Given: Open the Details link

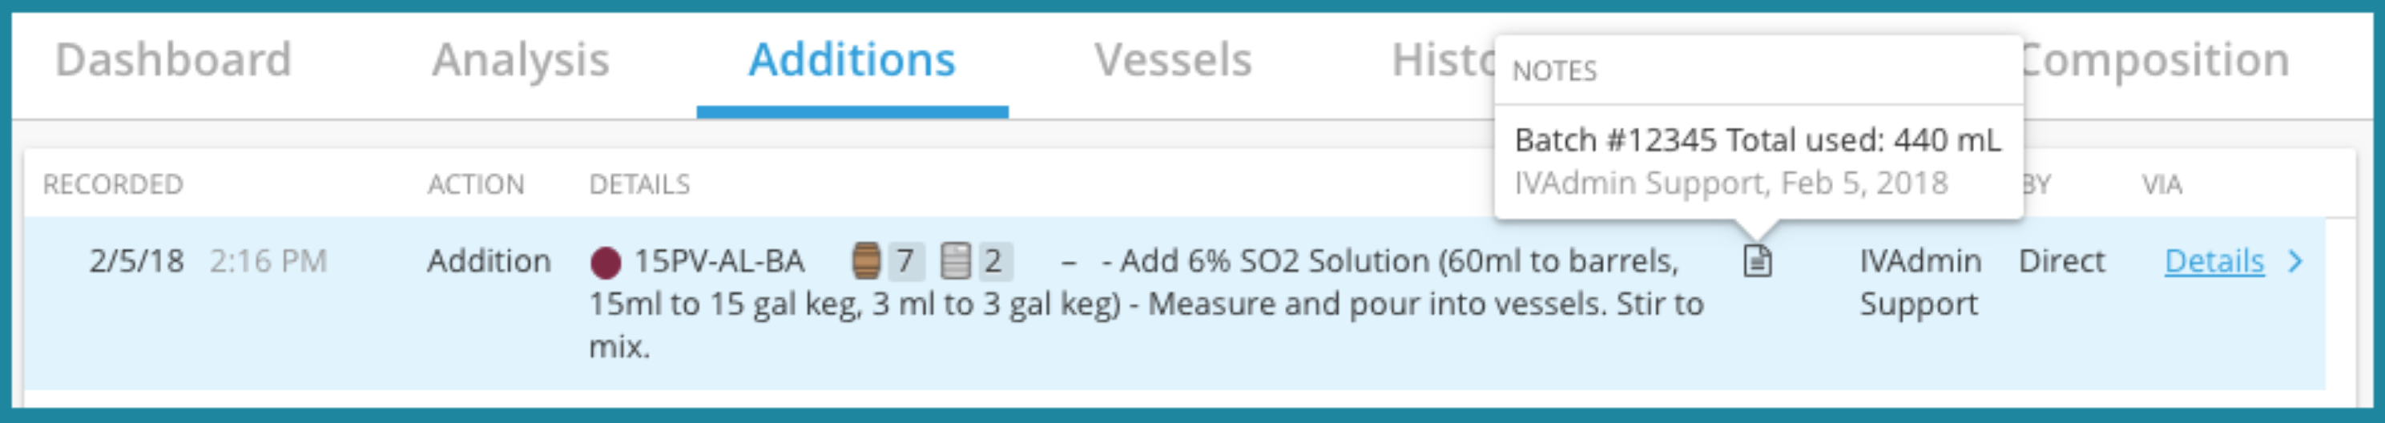Looking at the screenshot, I should pos(2214,261).
